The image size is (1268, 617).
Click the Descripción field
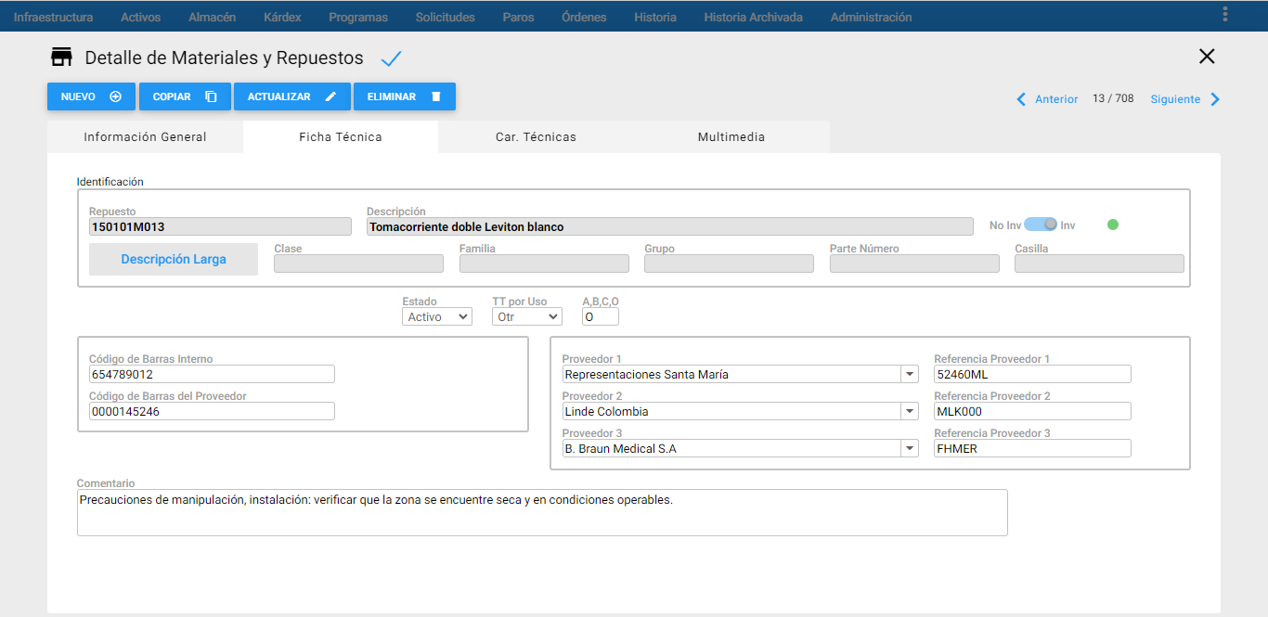pos(670,226)
